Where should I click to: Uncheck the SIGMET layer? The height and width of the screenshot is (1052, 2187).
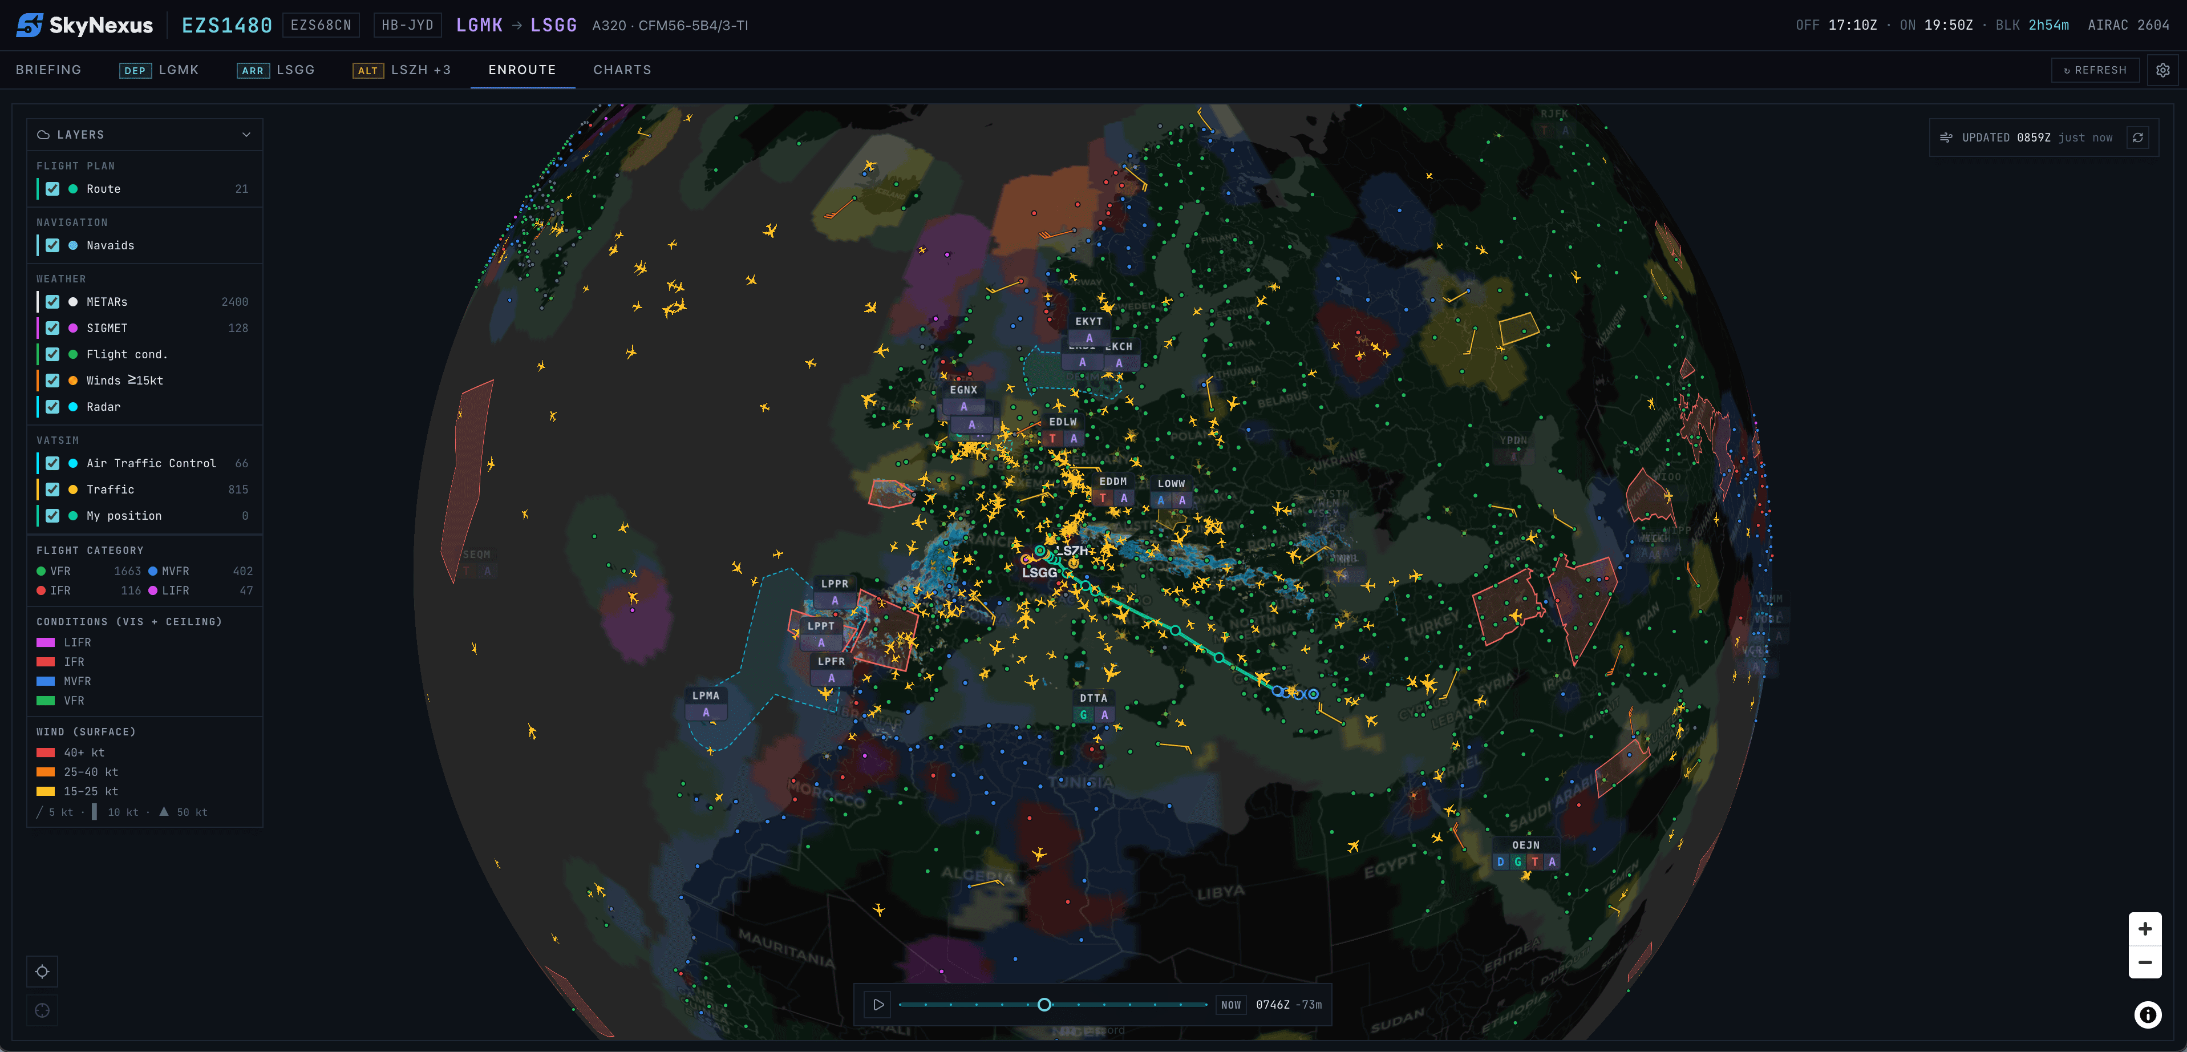coord(52,329)
